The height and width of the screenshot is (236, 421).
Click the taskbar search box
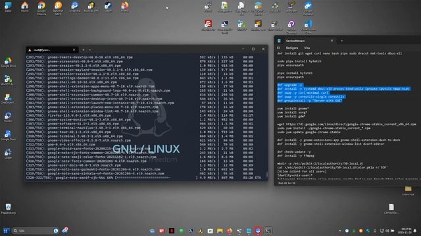click(x=35, y=231)
